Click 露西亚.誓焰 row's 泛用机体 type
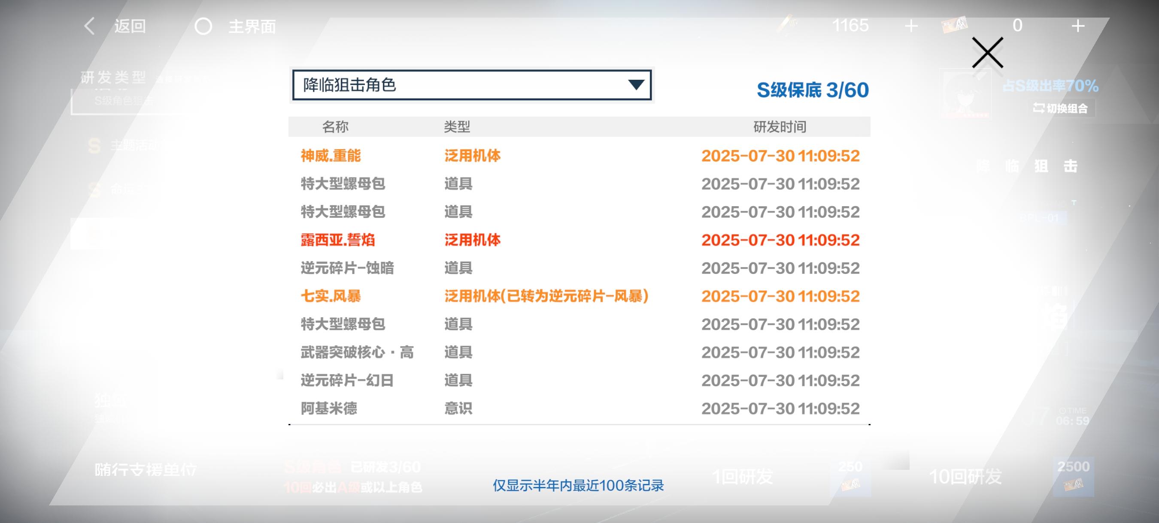This screenshot has width=1159, height=523. click(473, 240)
